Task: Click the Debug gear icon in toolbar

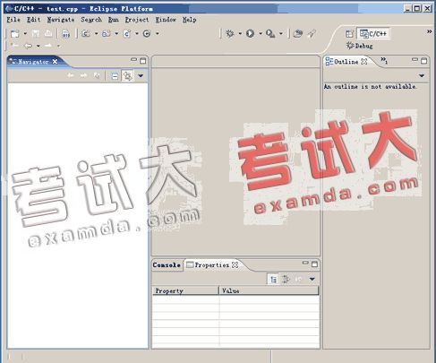Action: (230, 33)
